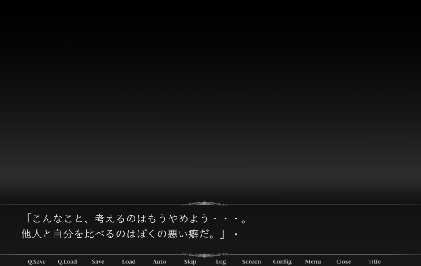Close the message window
The height and width of the screenshot is (266, 421).
[344, 262]
